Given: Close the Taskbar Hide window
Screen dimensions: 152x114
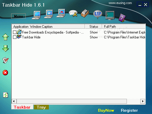Looking at the screenshot, I should [x=145, y=4].
